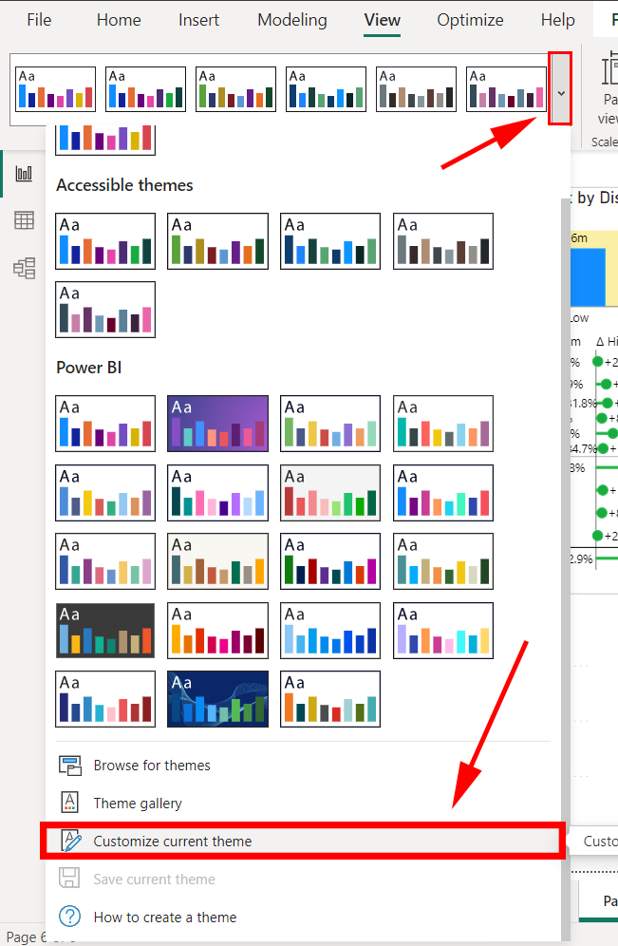Collapse the themes gallery dropdown arrow
618x946 pixels.
point(560,92)
